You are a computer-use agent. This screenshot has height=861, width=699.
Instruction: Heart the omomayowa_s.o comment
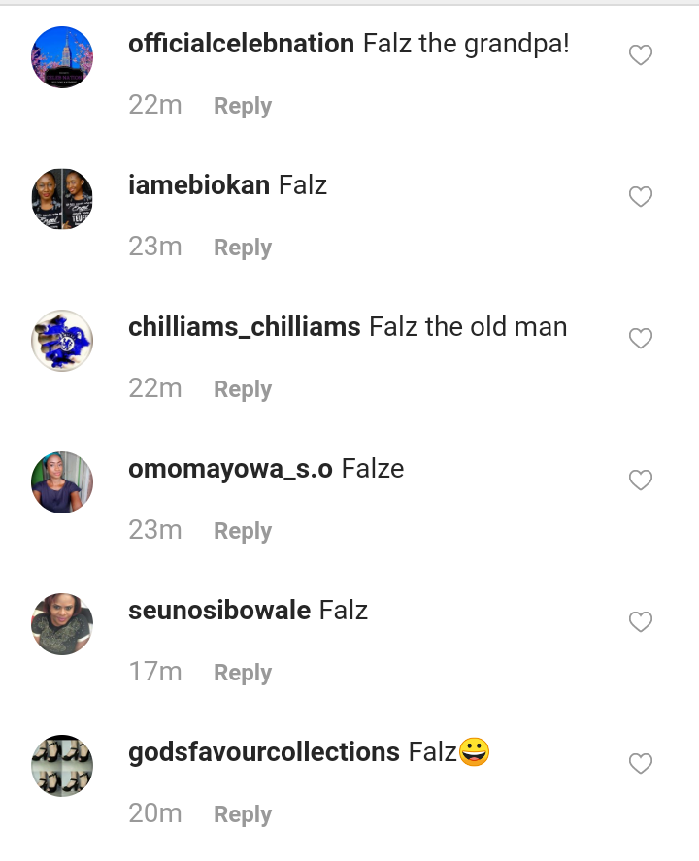(640, 480)
